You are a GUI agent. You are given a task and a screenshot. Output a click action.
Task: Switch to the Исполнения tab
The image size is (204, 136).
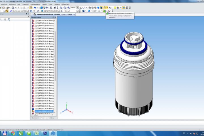pyautogui.click(x=45, y=118)
